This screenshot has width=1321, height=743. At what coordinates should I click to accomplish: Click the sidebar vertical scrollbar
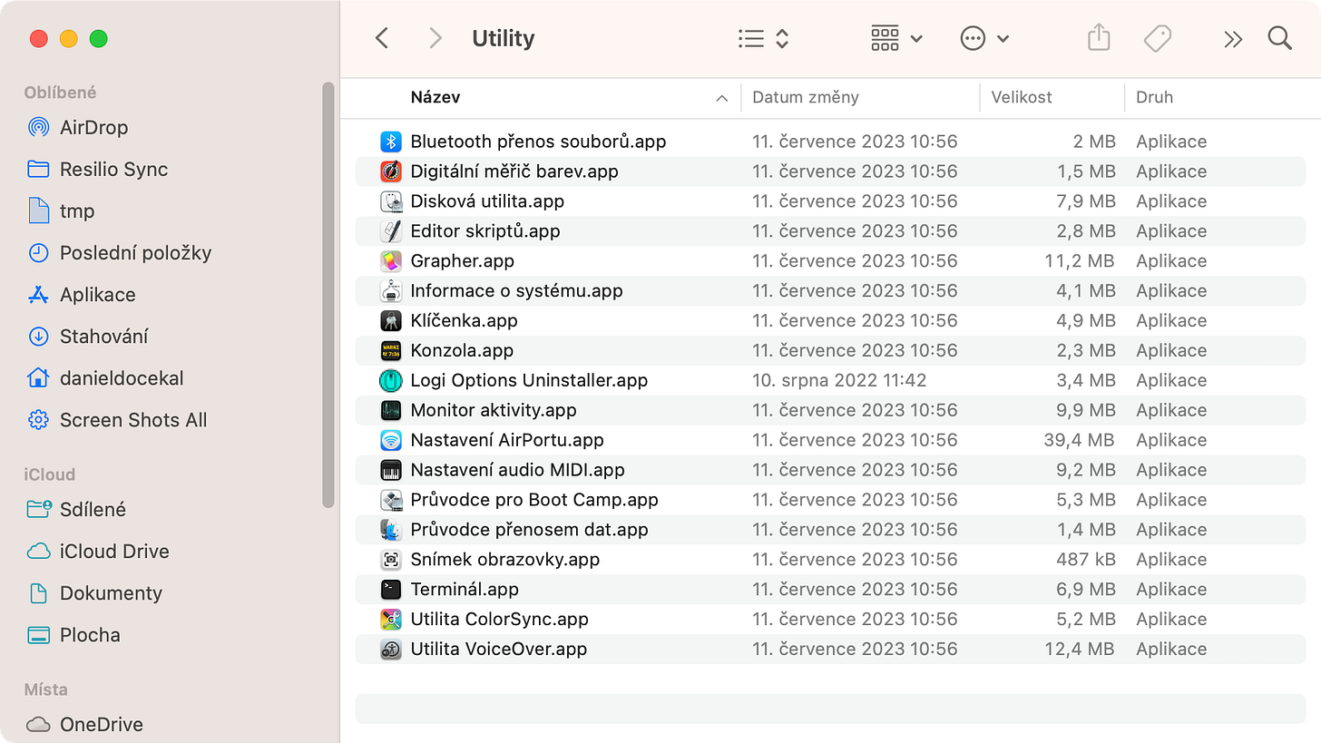(328, 294)
